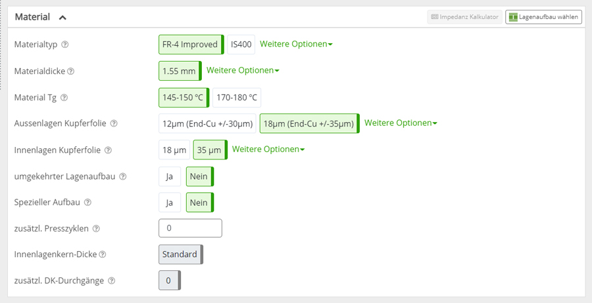
Task: Expand Weitere Optionen for Materialtyp
Action: coord(296,44)
